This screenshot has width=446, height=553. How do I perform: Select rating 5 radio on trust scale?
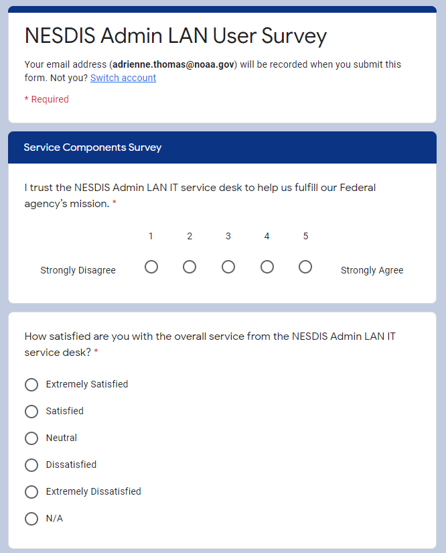(x=305, y=267)
